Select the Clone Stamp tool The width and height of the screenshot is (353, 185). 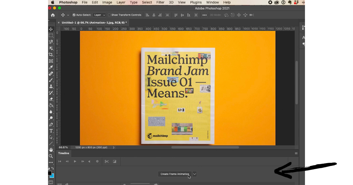51,86
